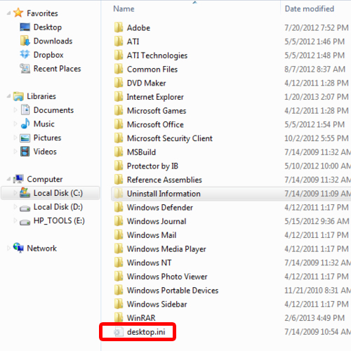Open the Music library icon
Viewport: 351px width, 351px height.
(25, 124)
